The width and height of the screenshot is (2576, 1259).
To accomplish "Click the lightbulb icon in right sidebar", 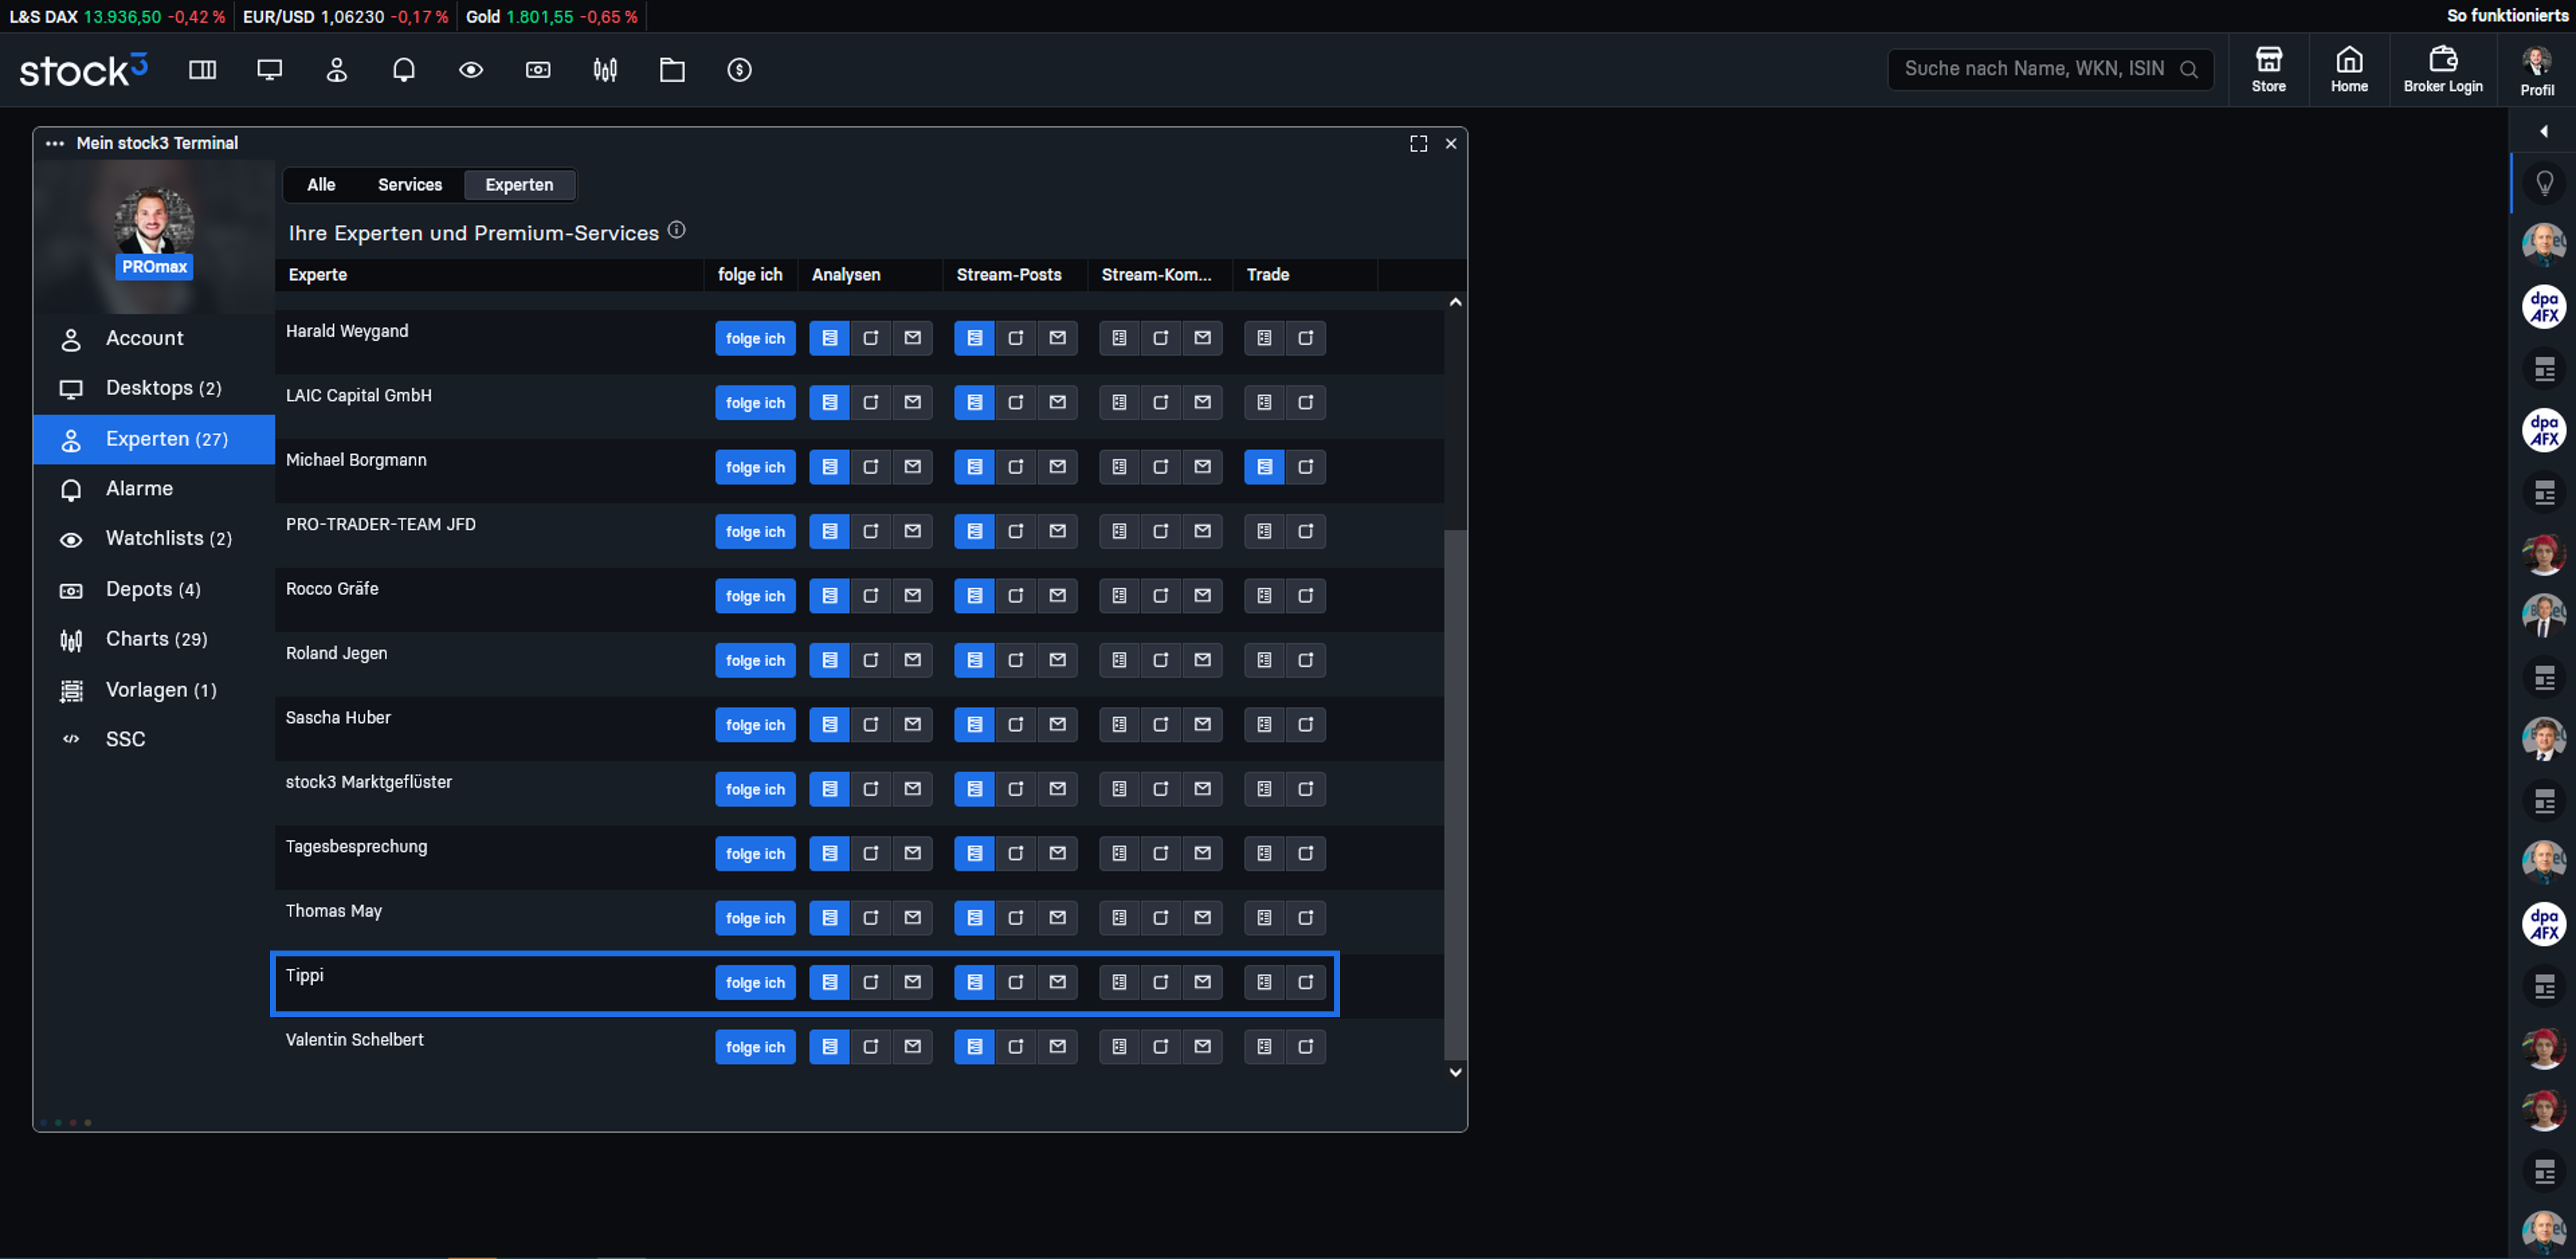I will (x=2544, y=184).
